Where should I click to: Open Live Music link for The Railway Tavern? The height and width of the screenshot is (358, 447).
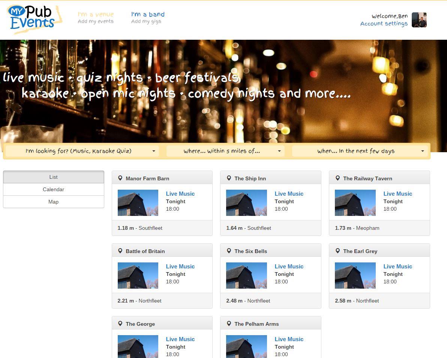[397, 193]
